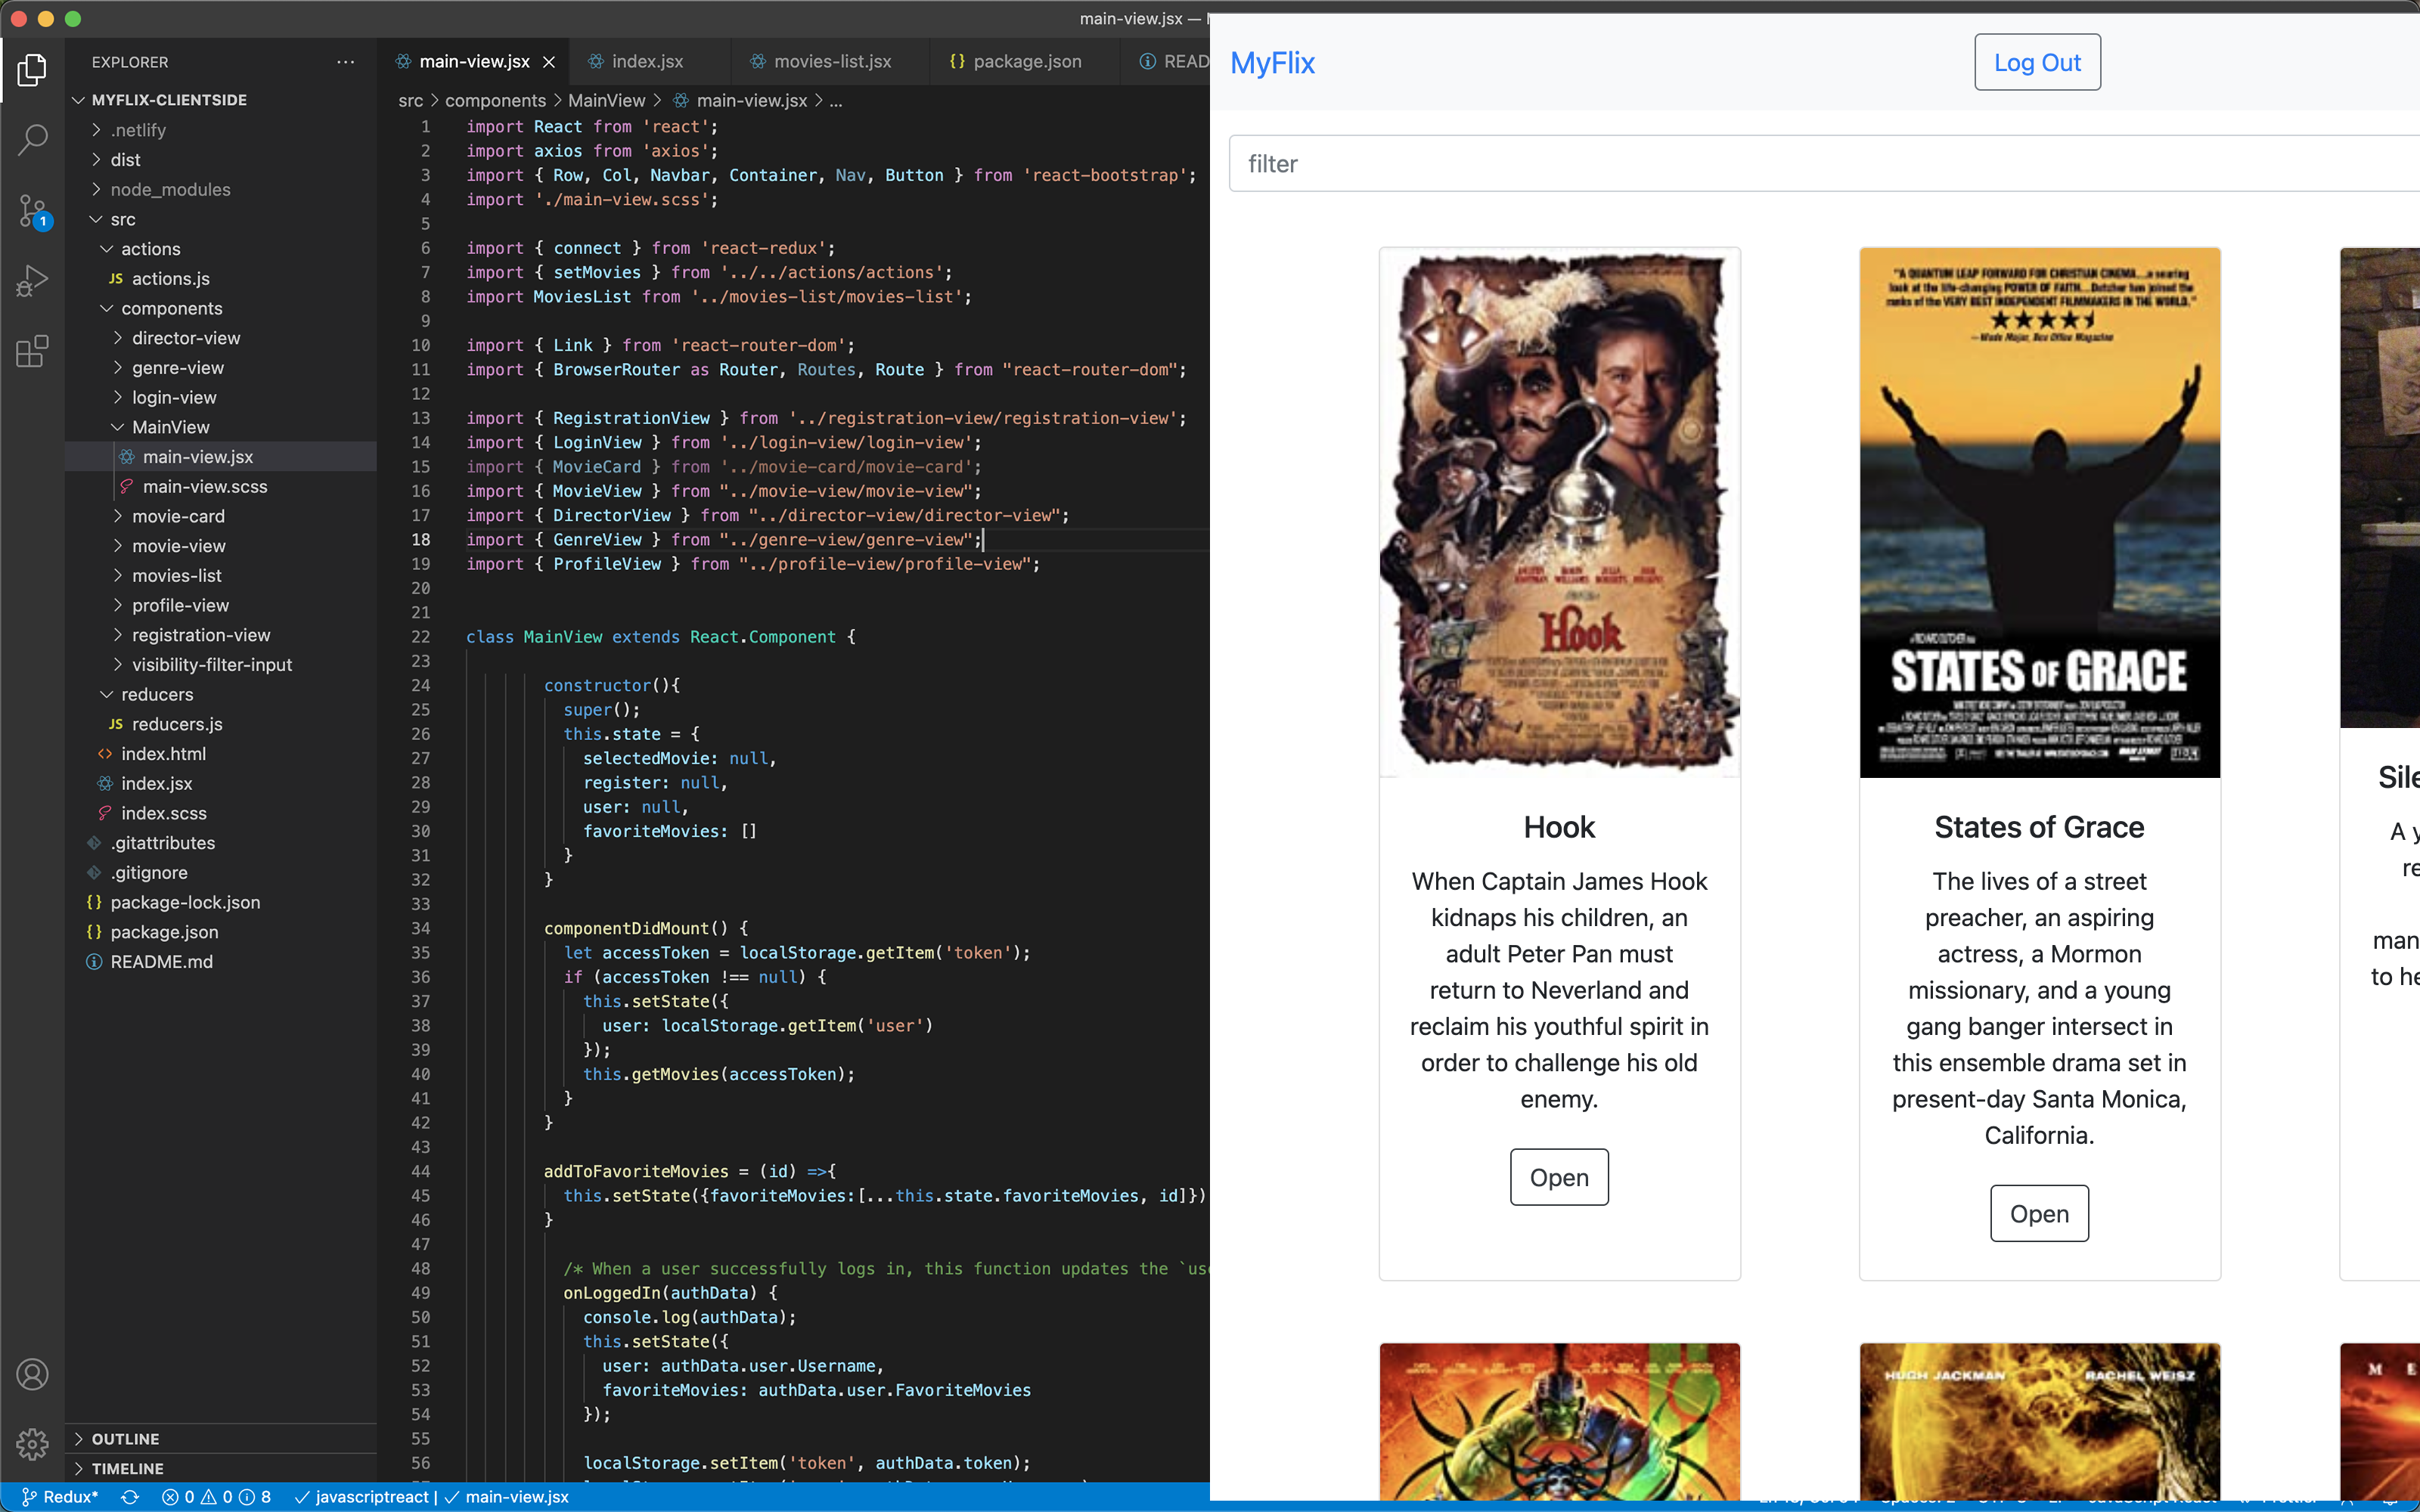
Task: Collapse the actions folder
Action: click(107, 249)
